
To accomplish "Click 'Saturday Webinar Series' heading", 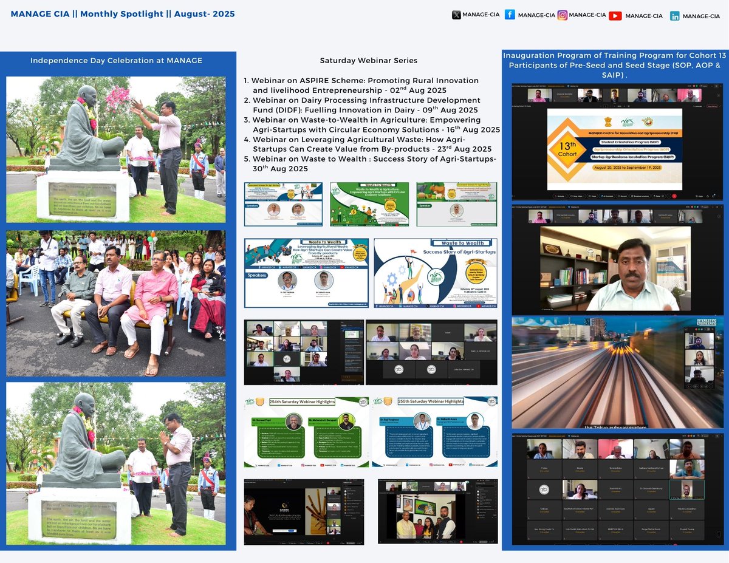I will [369, 60].
